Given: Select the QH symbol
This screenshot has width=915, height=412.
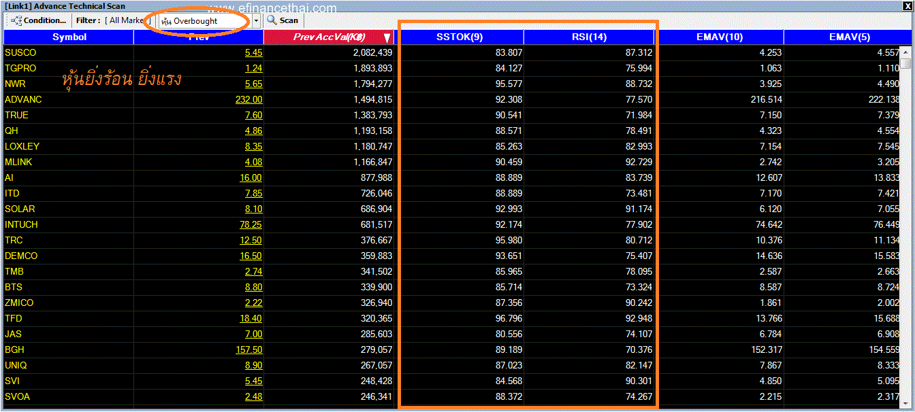Looking at the screenshot, I should 12,131.
